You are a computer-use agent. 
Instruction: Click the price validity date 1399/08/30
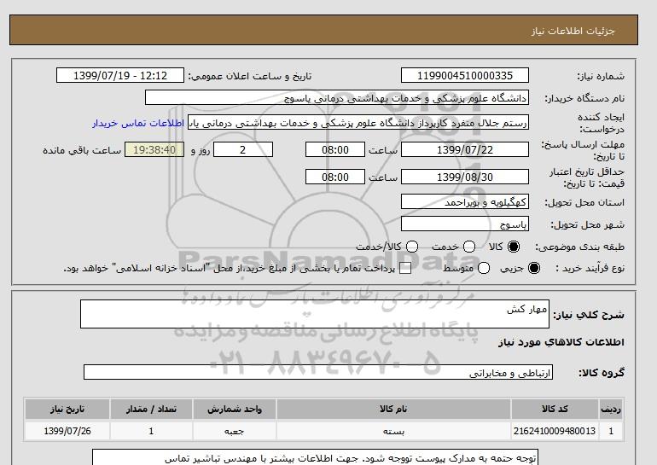[x=465, y=177]
